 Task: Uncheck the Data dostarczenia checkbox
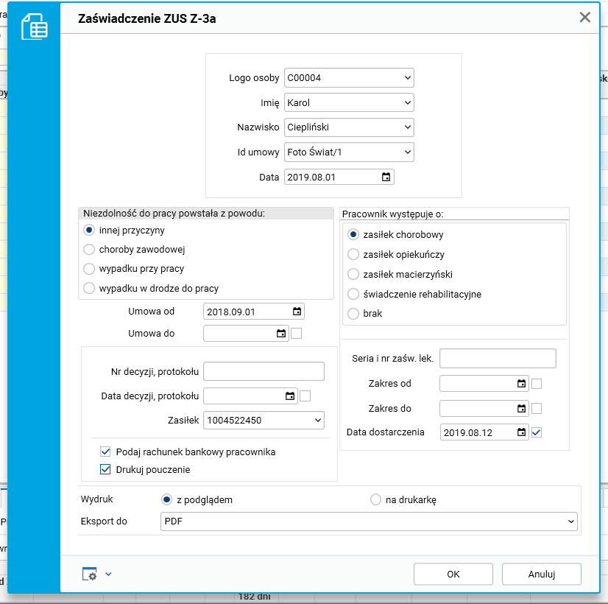[537, 432]
